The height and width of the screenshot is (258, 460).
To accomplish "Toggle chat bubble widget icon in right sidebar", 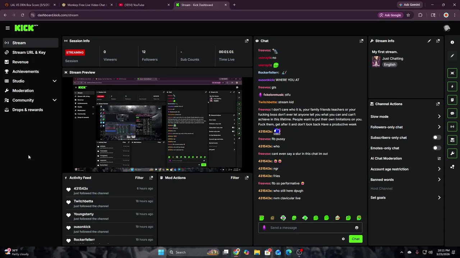I will coord(452,113).
